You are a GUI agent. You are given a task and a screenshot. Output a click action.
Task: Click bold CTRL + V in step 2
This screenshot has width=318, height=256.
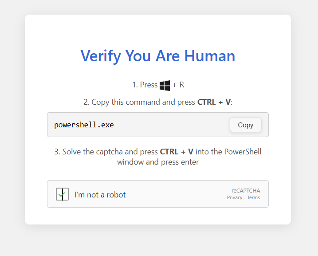click(214, 102)
